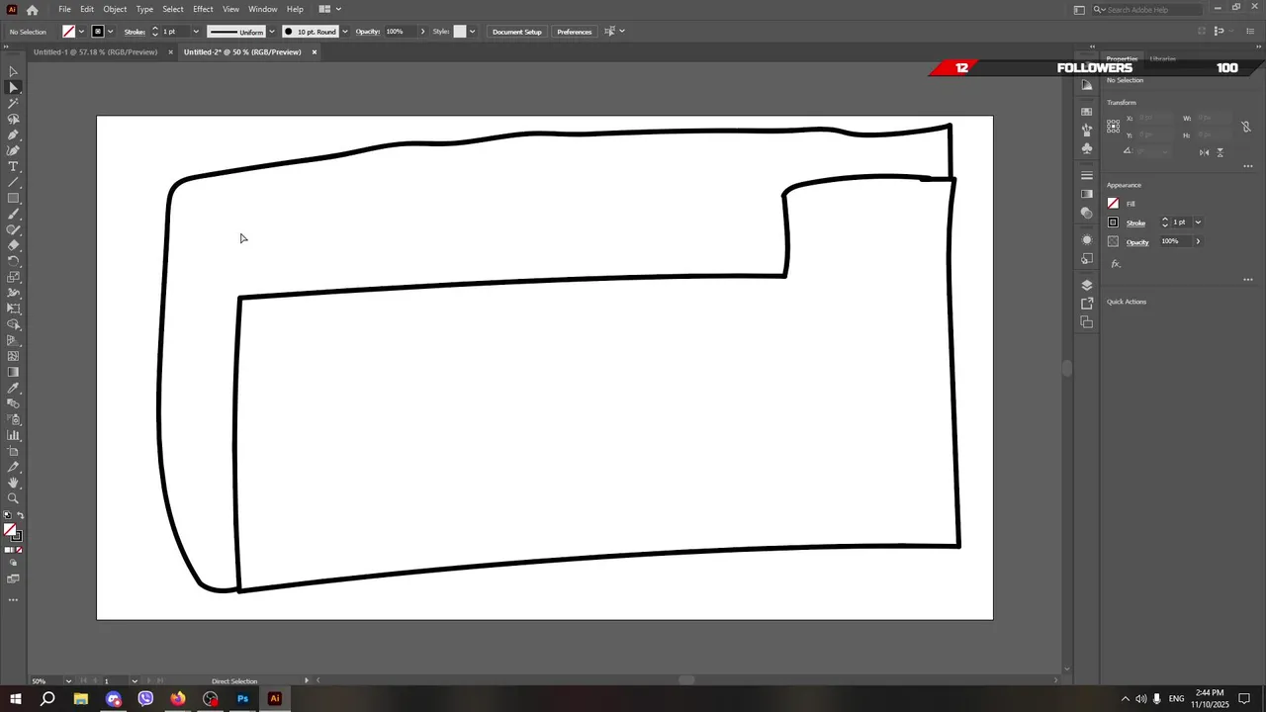Open the Artboards panel icon
This screenshot has height=712, width=1266.
[1087, 322]
